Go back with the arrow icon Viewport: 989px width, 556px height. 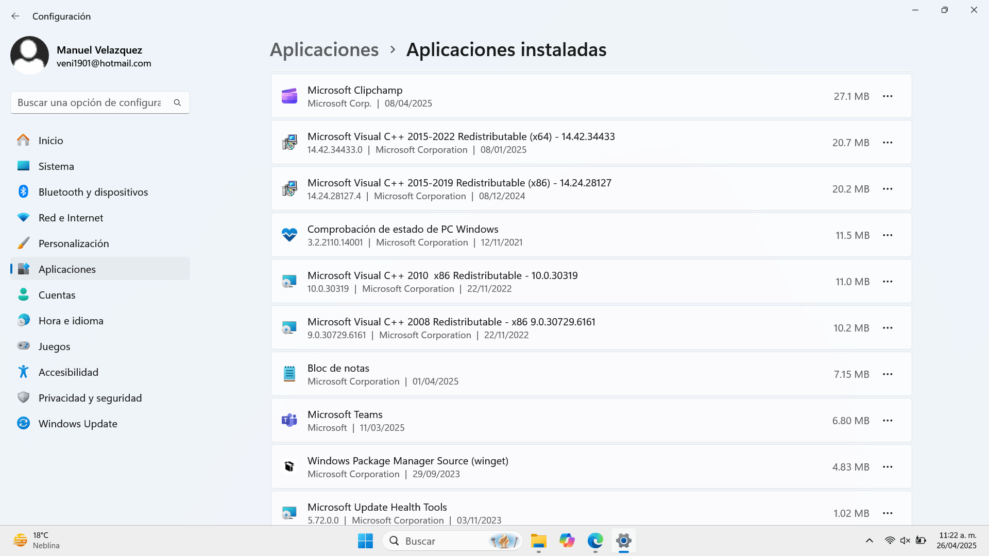pos(15,16)
